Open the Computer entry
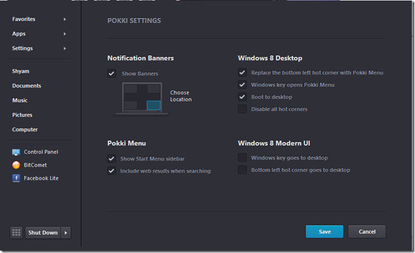The height and width of the screenshot is (253, 415). coord(25,130)
